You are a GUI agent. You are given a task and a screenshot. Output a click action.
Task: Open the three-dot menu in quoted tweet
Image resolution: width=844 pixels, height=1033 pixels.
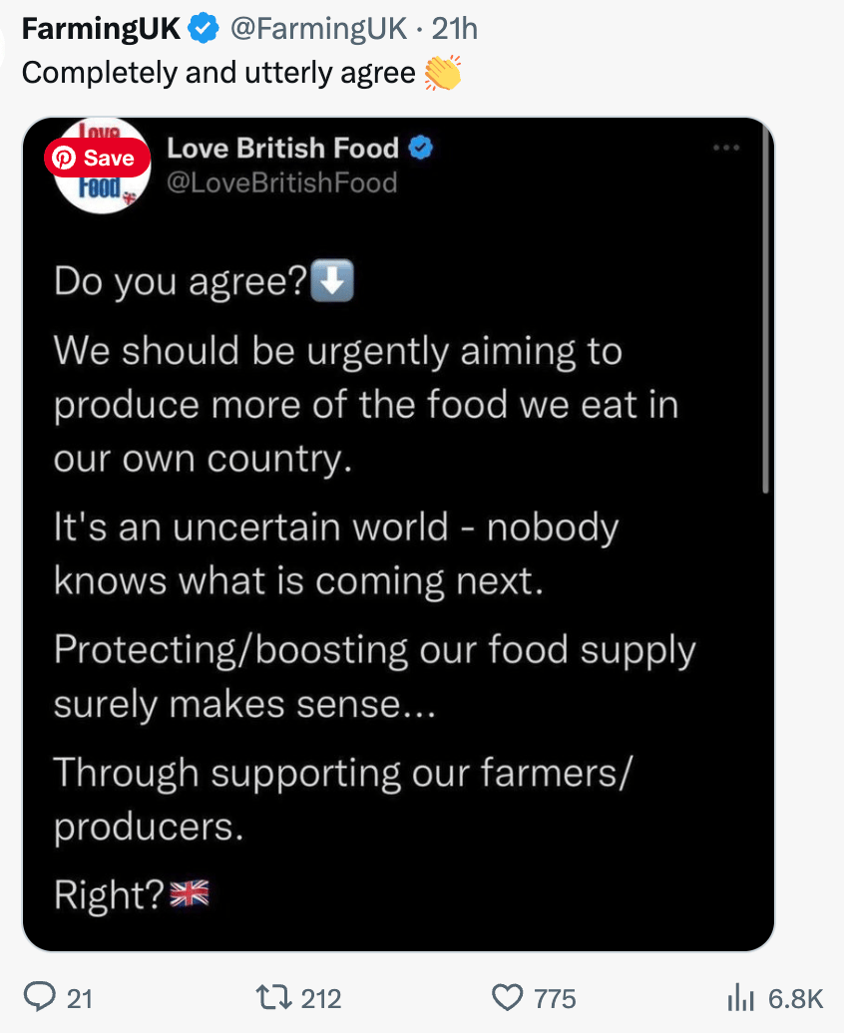click(726, 149)
